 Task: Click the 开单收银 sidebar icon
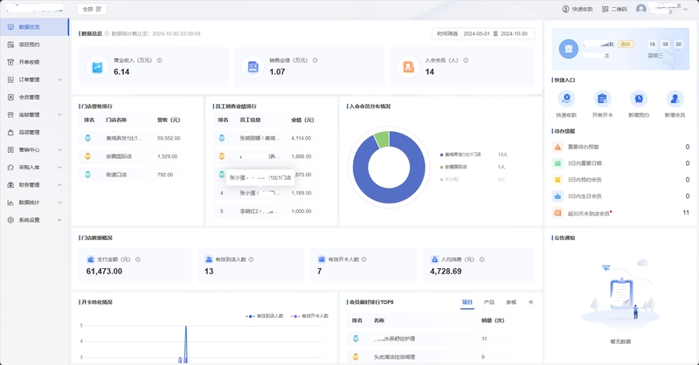(x=10, y=62)
